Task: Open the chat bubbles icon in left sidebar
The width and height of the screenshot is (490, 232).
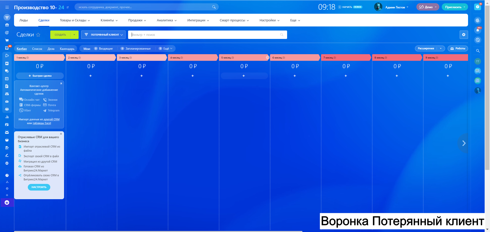Action: point(7,71)
